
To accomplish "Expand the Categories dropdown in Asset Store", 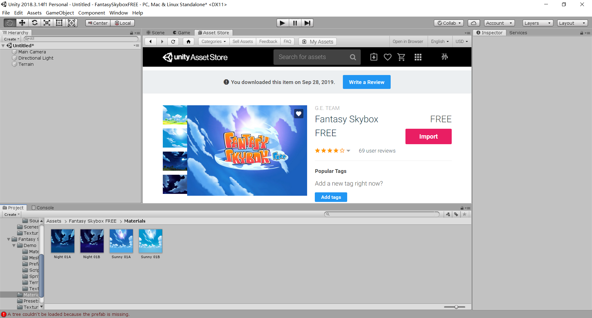I will 213,41.
